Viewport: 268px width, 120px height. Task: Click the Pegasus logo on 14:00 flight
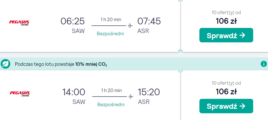pyautogui.click(x=20, y=94)
